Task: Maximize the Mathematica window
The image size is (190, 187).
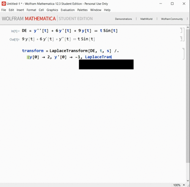Action: (172, 4)
